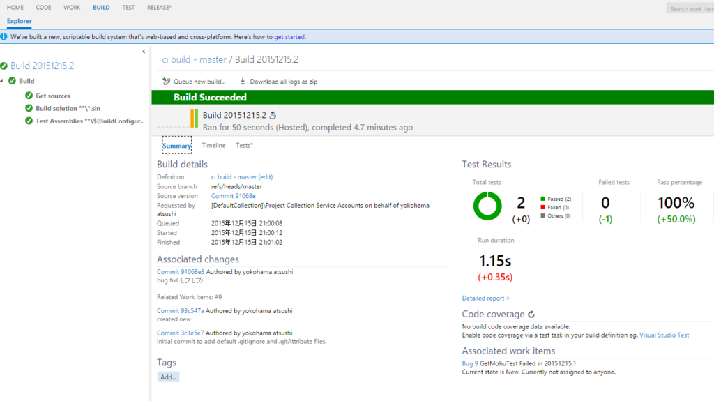Click the failed tests count 0
The image size is (714, 401).
click(x=605, y=203)
